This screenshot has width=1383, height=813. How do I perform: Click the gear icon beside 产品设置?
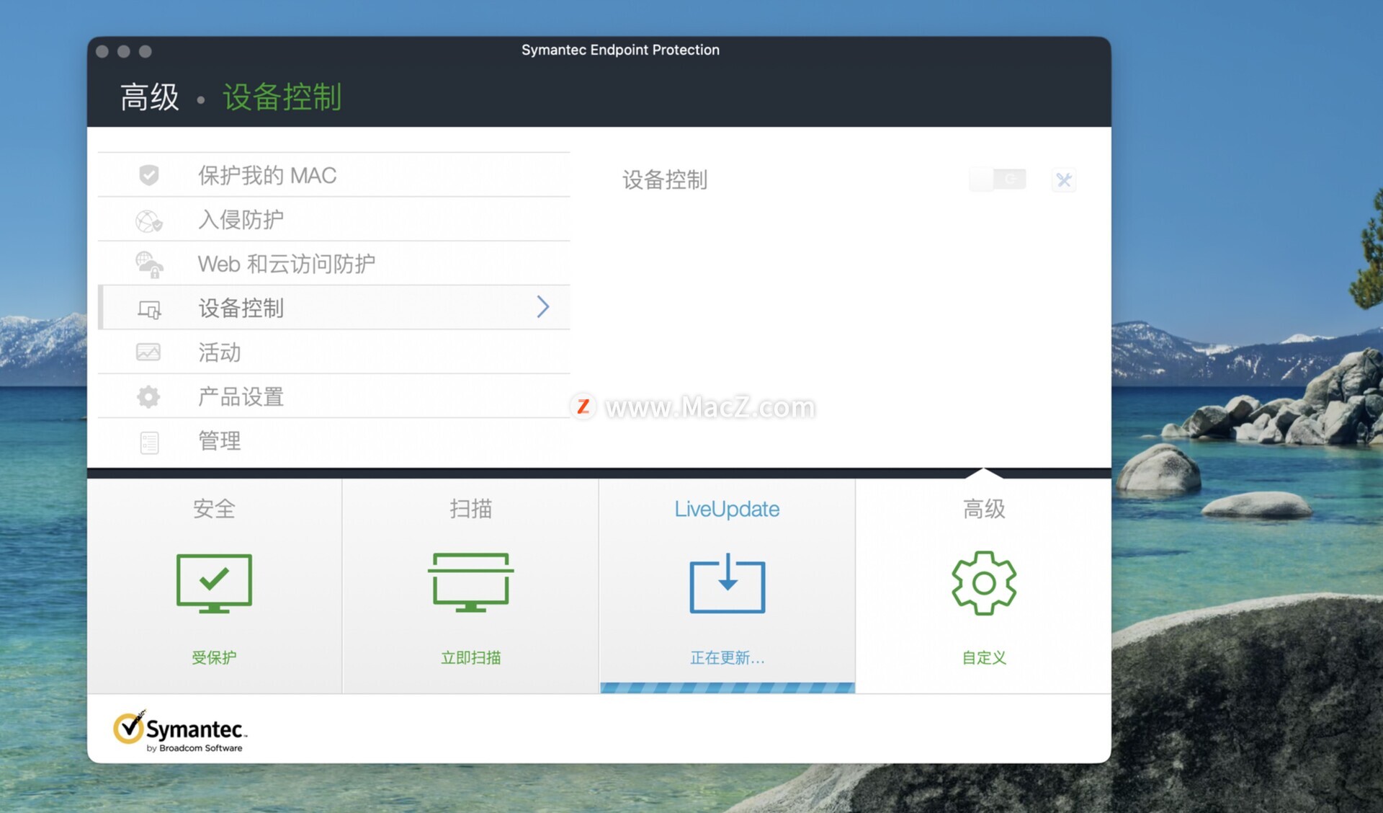(x=148, y=397)
